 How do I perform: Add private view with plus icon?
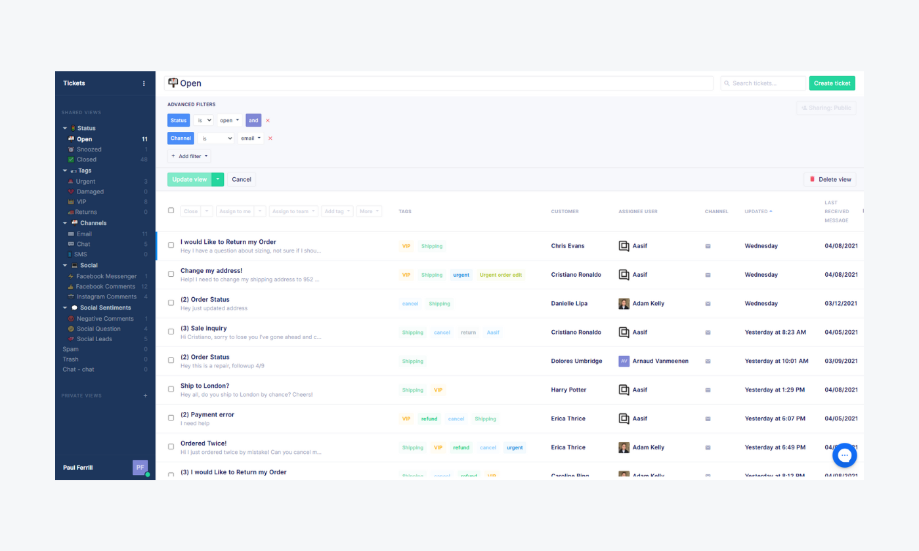pos(145,396)
